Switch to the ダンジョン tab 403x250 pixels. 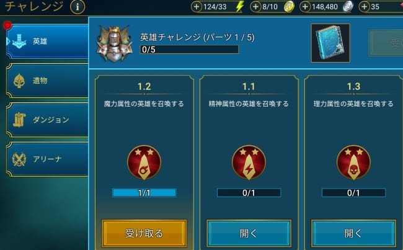pos(47,120)
